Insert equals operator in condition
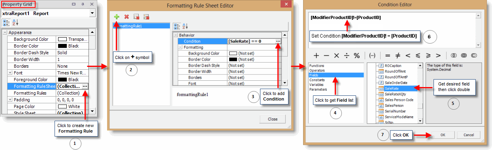Viewport: 492px width, 150px height. coord(387,55)
